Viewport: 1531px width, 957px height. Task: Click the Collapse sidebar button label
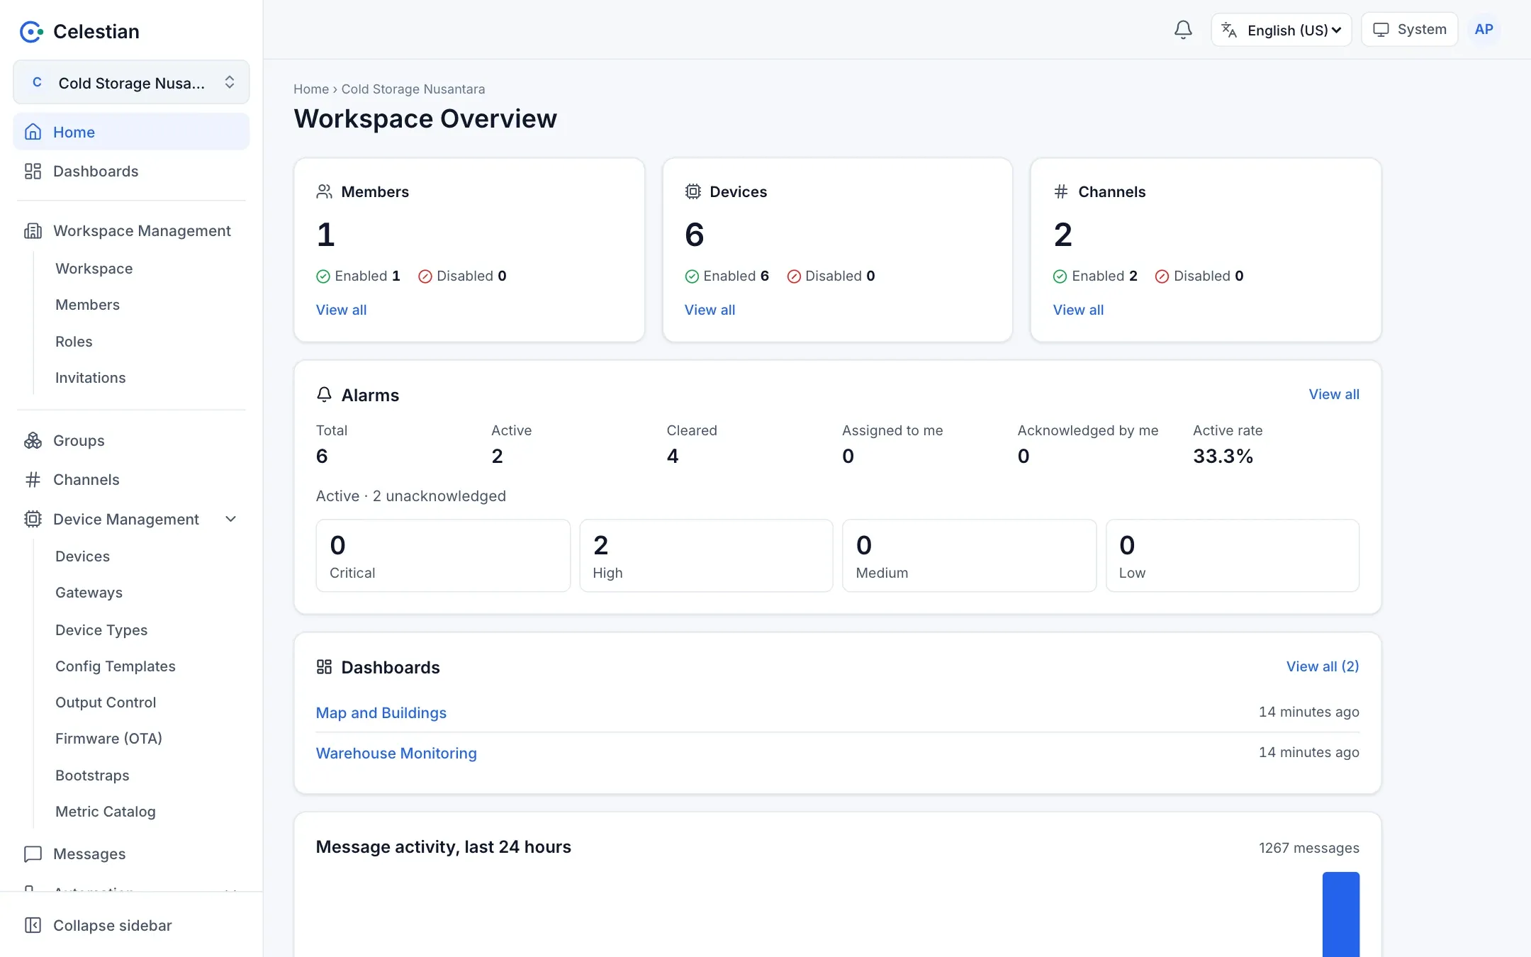(113, 925)
